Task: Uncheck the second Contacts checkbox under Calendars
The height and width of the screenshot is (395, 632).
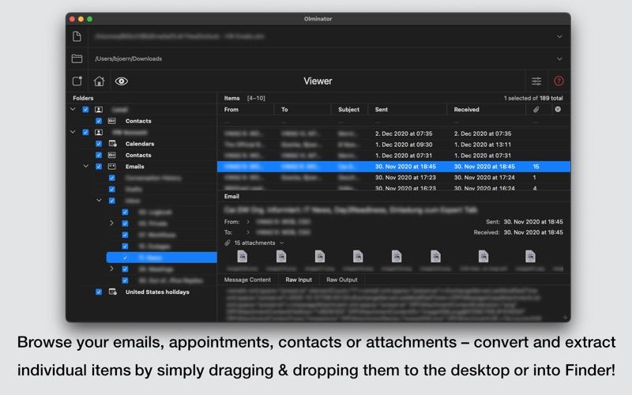Action: coord(99,155)
